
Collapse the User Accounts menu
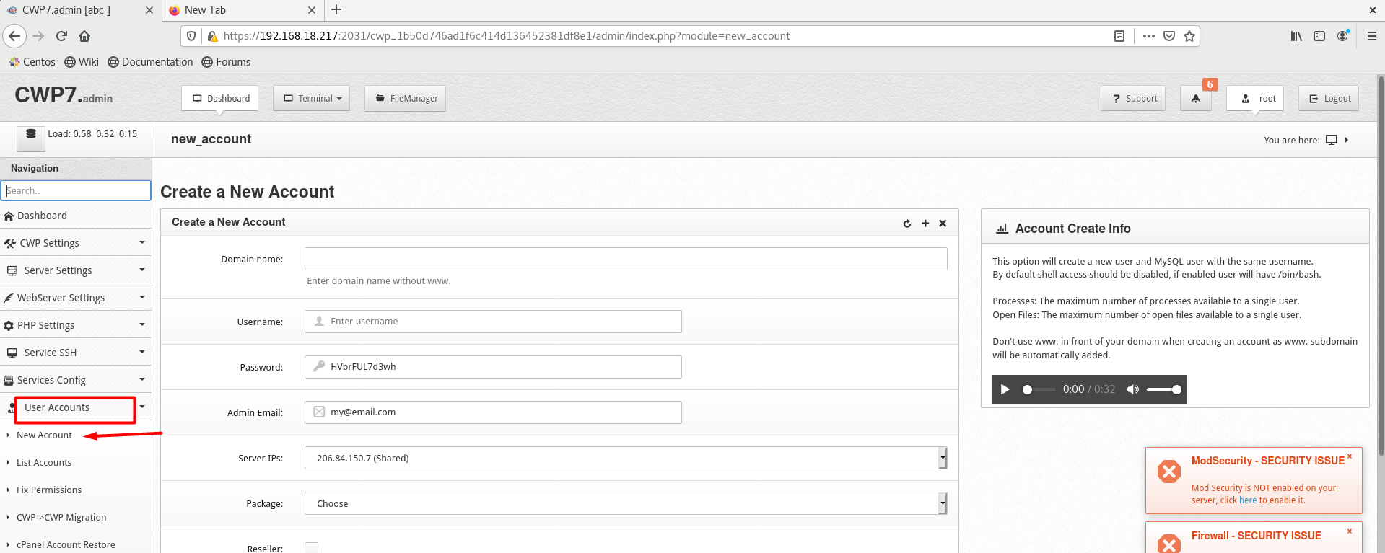[76, 408]
